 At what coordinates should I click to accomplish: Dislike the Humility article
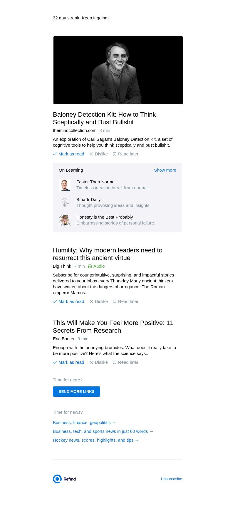point(99,301)
